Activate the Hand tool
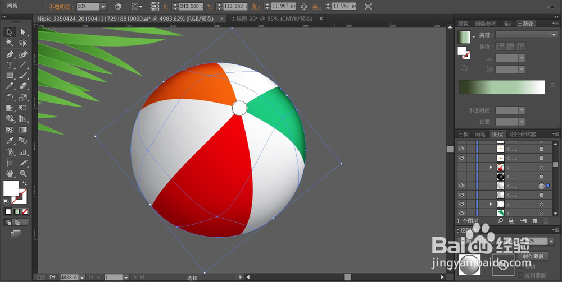562x282 pixels. point(10,174)
